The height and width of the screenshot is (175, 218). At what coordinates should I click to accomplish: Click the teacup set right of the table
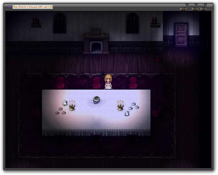[x=133, y=106]
